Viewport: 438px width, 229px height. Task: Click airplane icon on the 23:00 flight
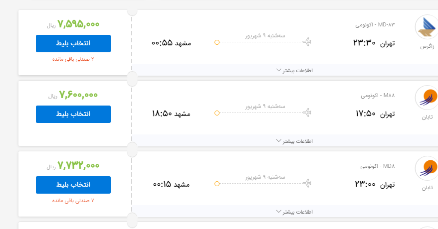coord(307,184)
